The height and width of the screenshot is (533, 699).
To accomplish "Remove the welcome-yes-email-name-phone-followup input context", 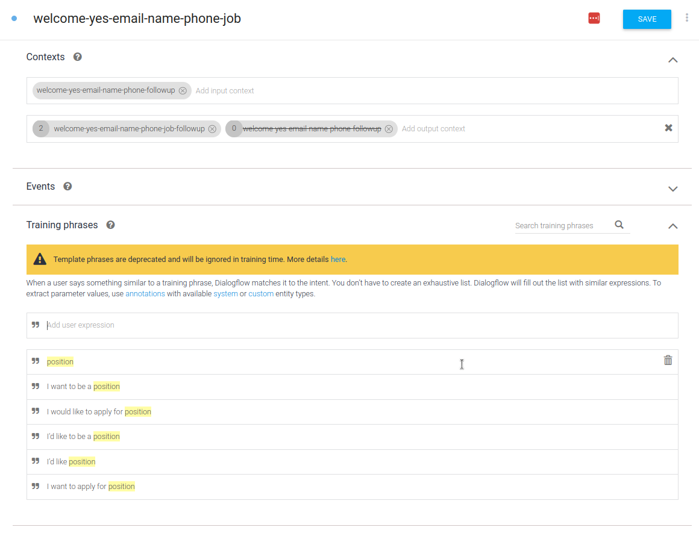I will tap(183, 91).
